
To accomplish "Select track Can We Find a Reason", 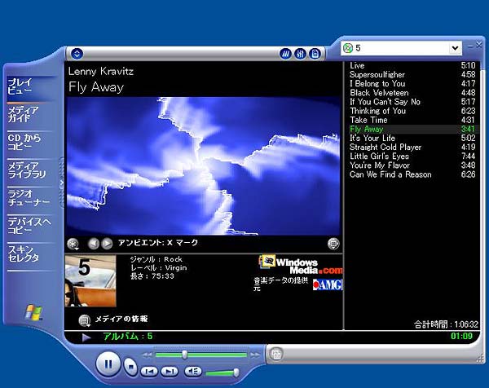I will click(412, 174).
